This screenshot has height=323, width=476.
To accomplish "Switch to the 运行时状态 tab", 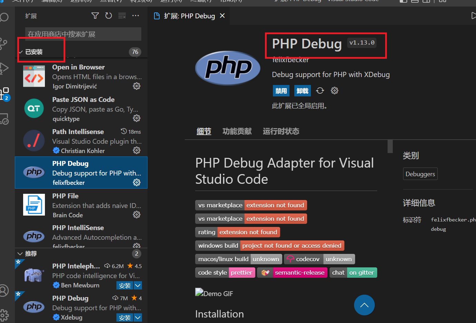I will tap(281, 131).
